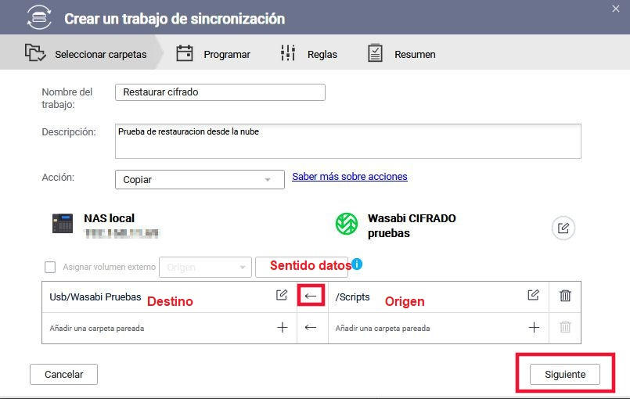Add a paired folder on NAS side
The width and height of the screenshot is (630, 399).
coord(283,328)
